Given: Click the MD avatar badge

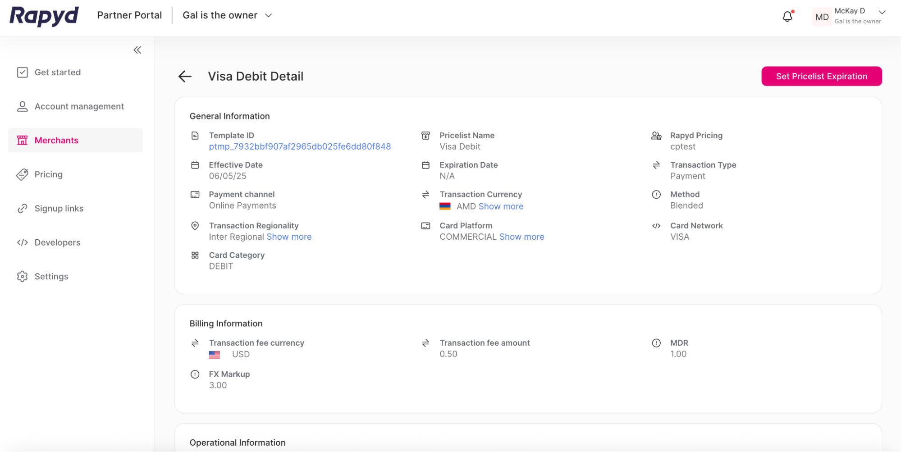Looking at the screenshot, I should 821,17.
